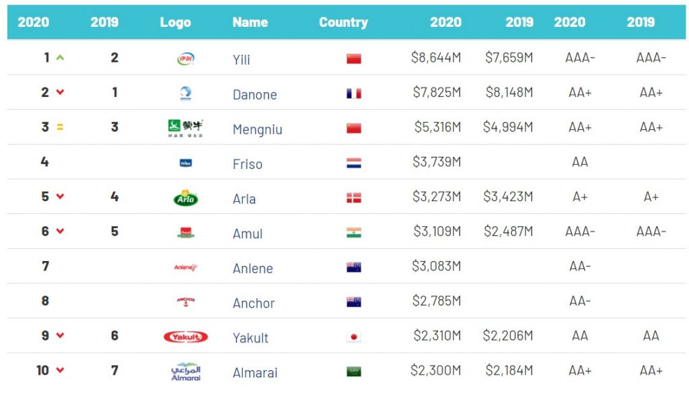Click the Danone logo icon
The height and width of the screenshot is (397, 689).
tap(186, 94)
